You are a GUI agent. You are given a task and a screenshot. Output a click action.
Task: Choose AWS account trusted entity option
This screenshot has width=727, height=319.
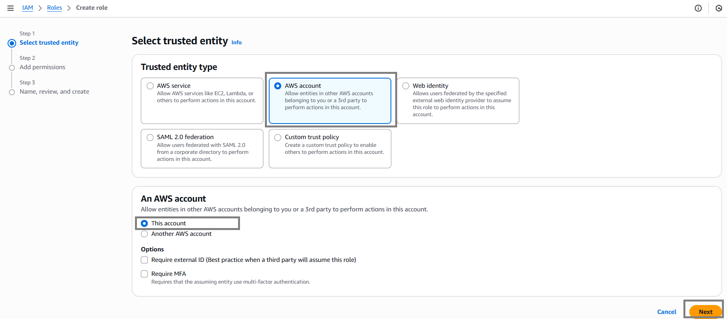[278, 86]
